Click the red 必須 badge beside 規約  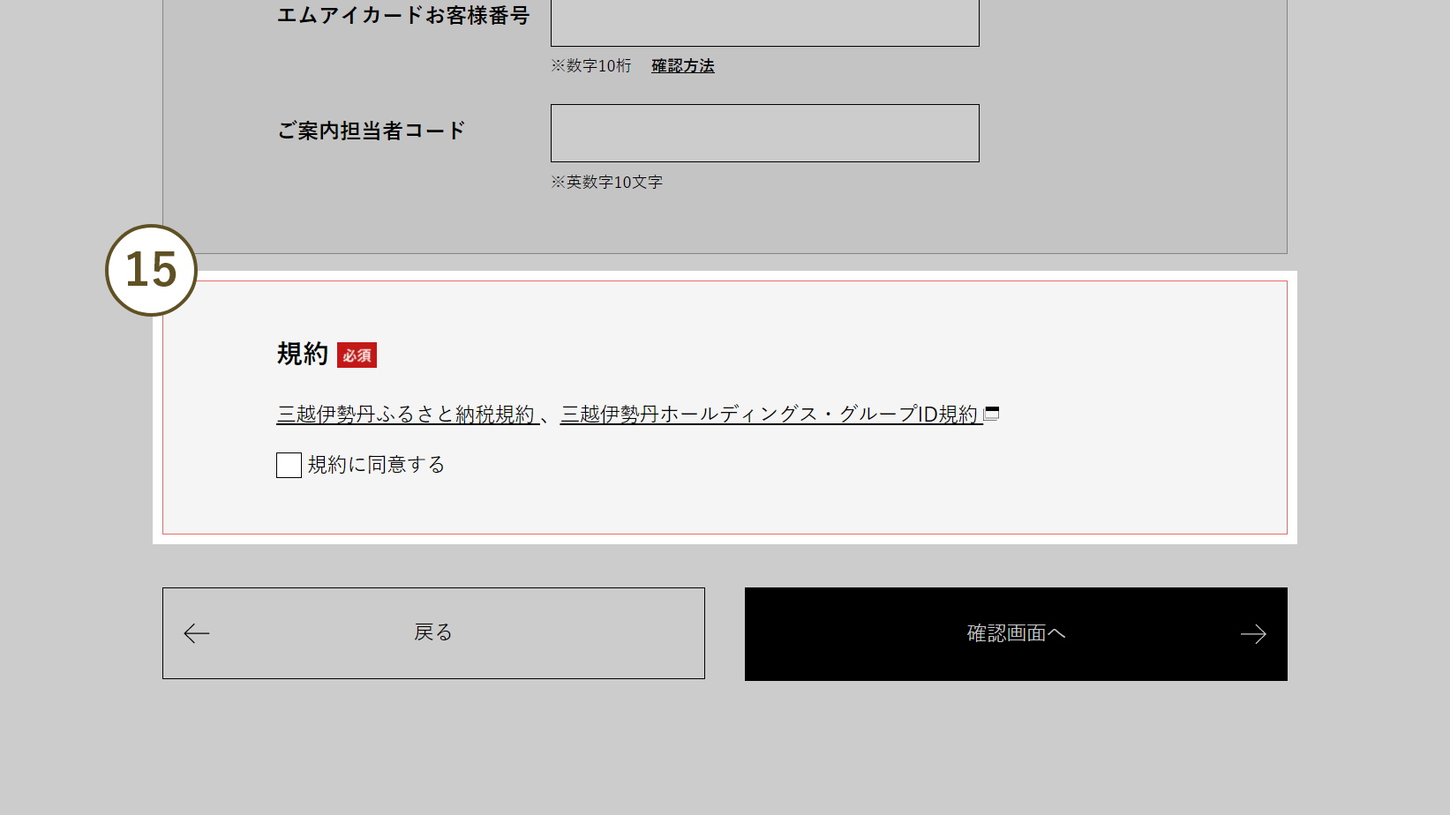click(x=357, y=355)
